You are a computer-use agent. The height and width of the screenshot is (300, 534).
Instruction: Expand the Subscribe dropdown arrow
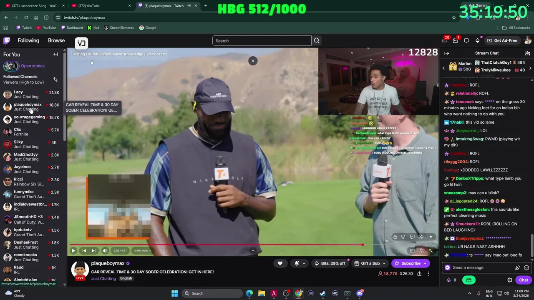(425, 263)
